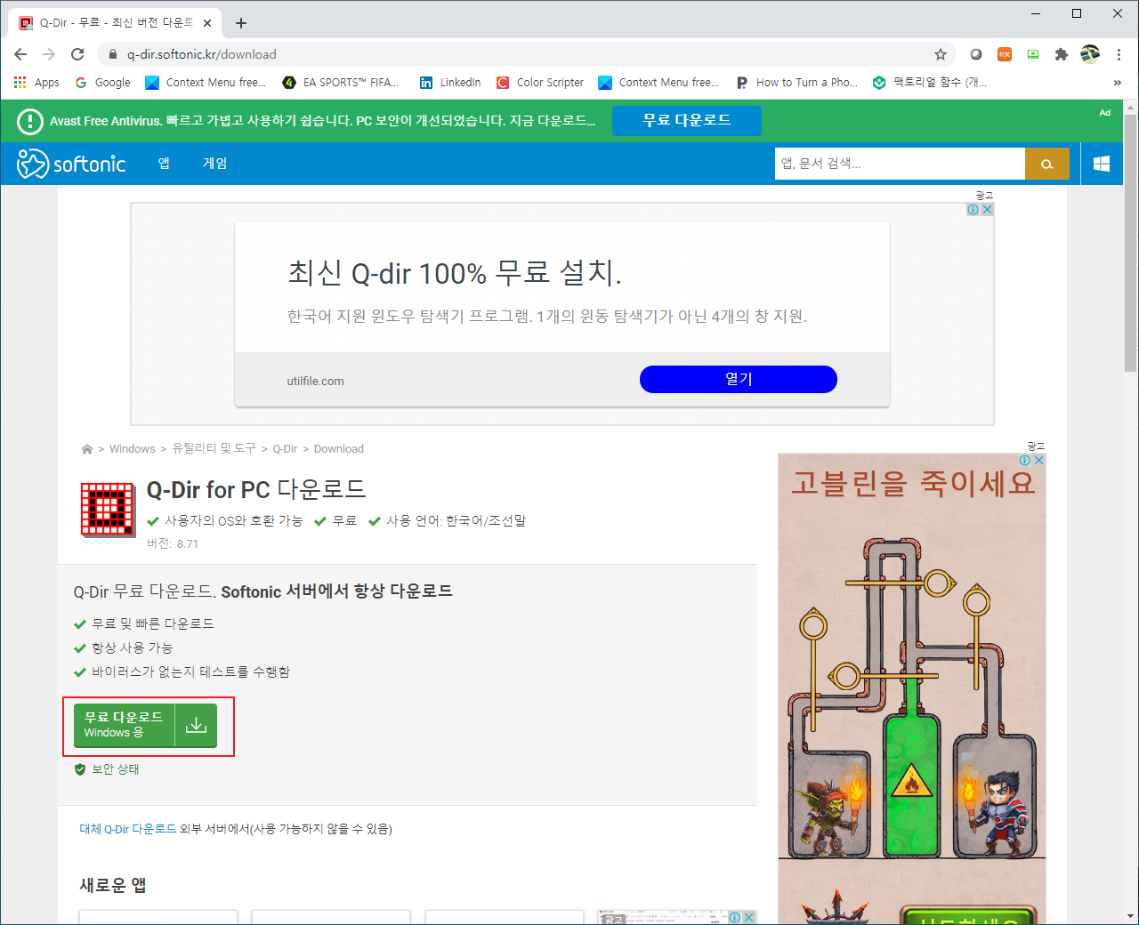This screenshot has width=1139, height=925.
Task: Open the 유틸리티 및 도구 breadcrumb
Action: click(214, 449)
